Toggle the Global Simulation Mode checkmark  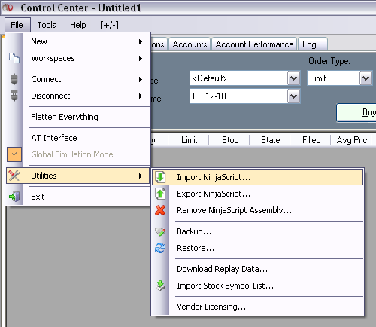tap(14, 154)
